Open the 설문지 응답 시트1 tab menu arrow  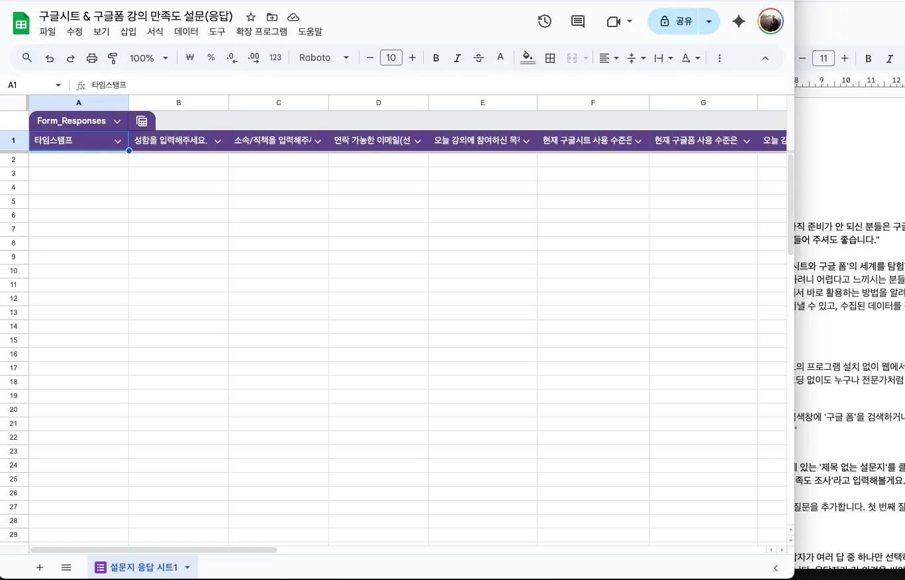tap(187, 567)
